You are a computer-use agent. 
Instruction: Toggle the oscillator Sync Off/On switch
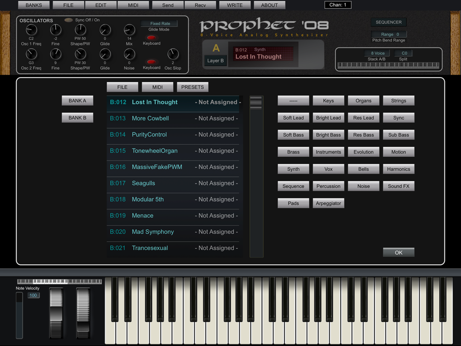click(69, 20)
